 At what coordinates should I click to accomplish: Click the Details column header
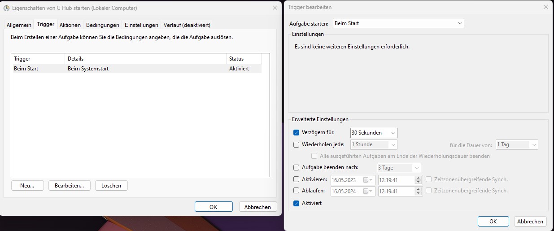pos(146,59)
